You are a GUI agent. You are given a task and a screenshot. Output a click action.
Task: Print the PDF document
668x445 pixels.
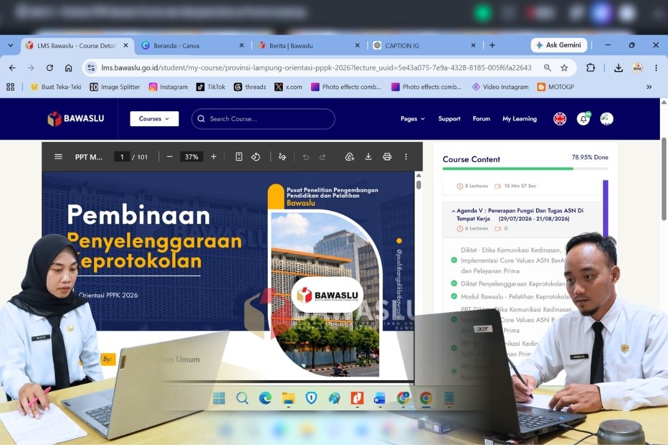tap(387, 157)
